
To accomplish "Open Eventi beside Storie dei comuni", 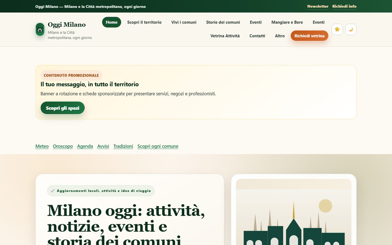I will click(x=256, y=22).
